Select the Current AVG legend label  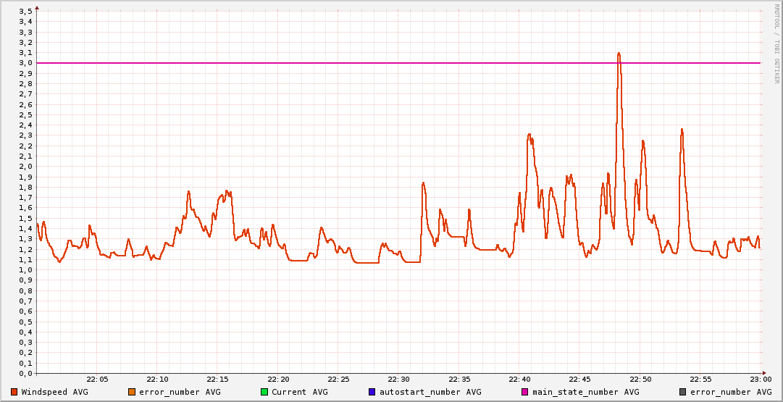point(299,392)
